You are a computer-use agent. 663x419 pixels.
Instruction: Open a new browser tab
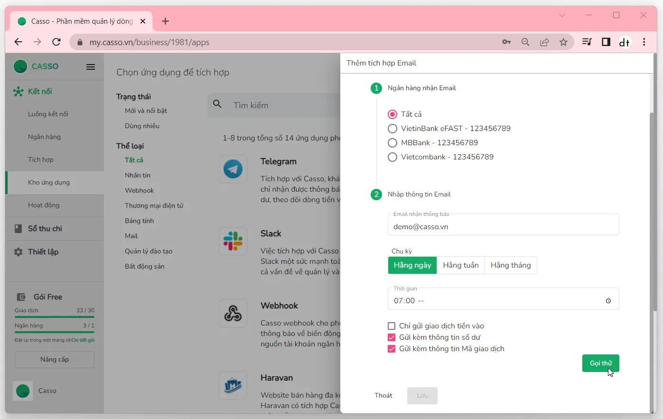[x=165, y=21]
